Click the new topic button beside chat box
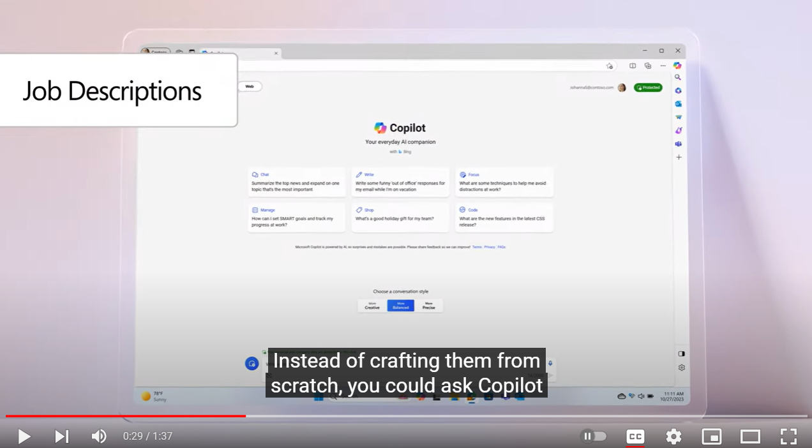The width and height of the screenshot is (812, 448). (252, 363)
